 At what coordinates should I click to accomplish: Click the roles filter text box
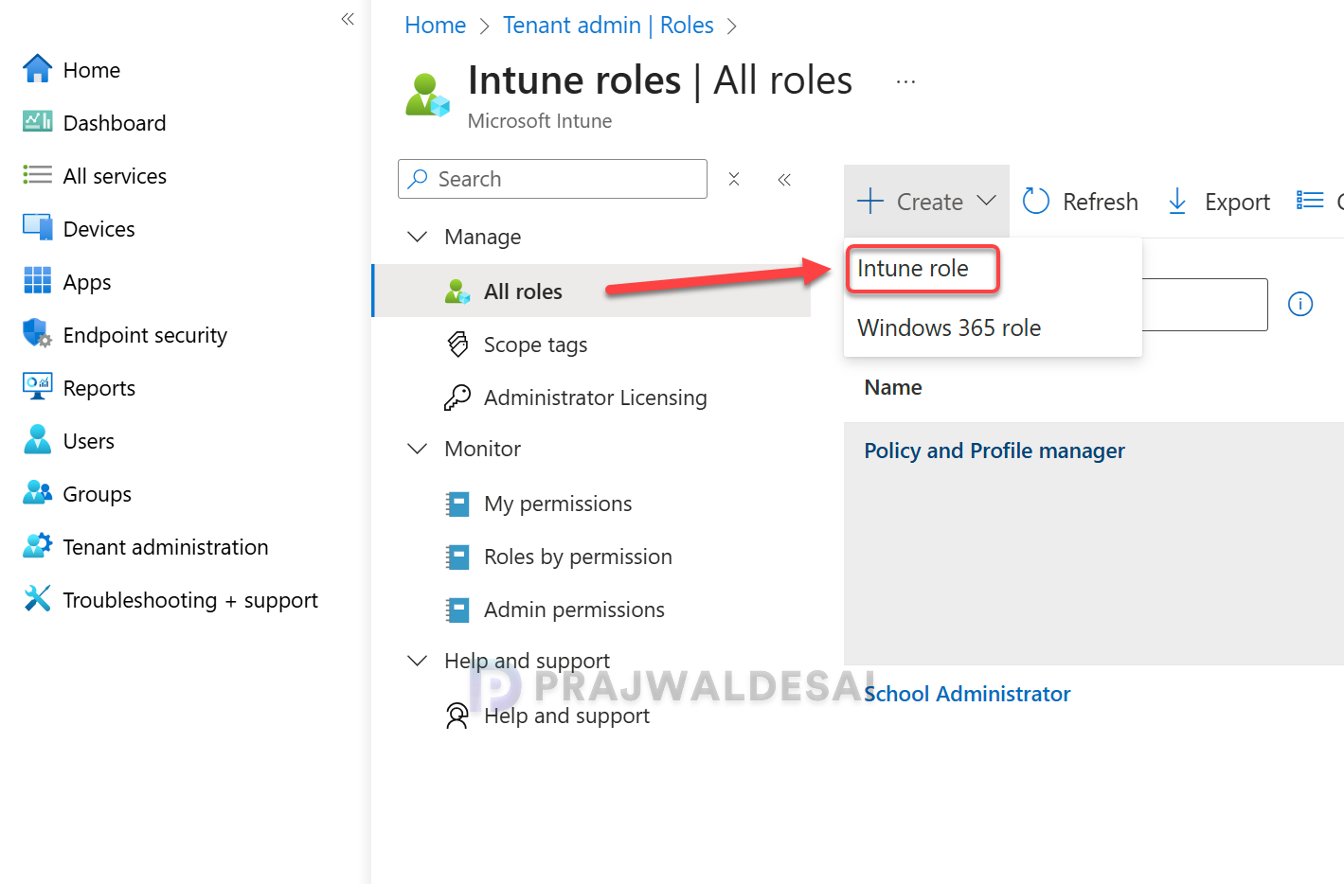(1204, 305)
